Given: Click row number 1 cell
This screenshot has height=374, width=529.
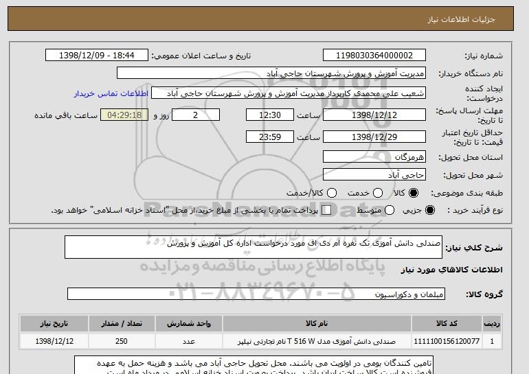Looking at the screenshot, I should click(x=492, y=341).
